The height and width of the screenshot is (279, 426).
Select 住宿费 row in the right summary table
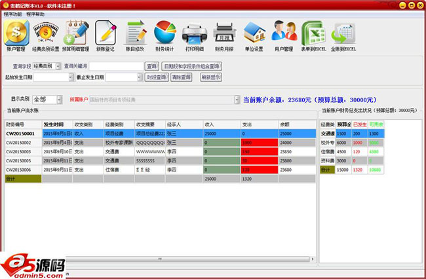tap(352, 152)
